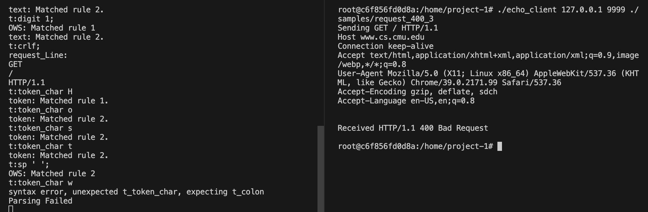The width and height of the screenshot is (648, 212).
Task: Click the divider between terminal panes
Action: (x=324, y=106)
